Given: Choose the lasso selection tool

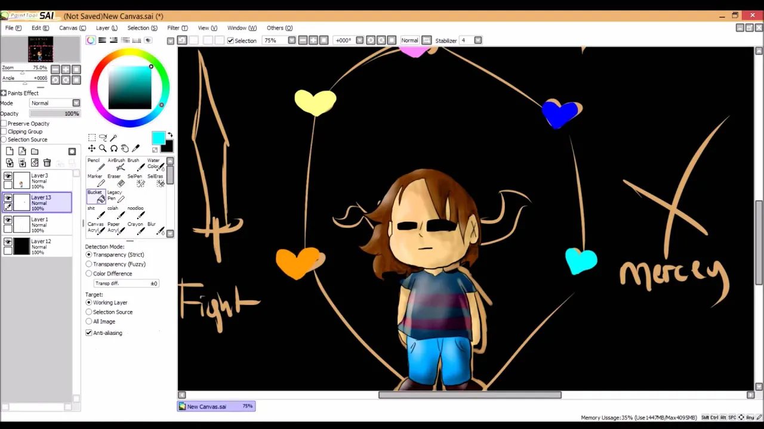Looking at the screenshot, I should point(103,138).
